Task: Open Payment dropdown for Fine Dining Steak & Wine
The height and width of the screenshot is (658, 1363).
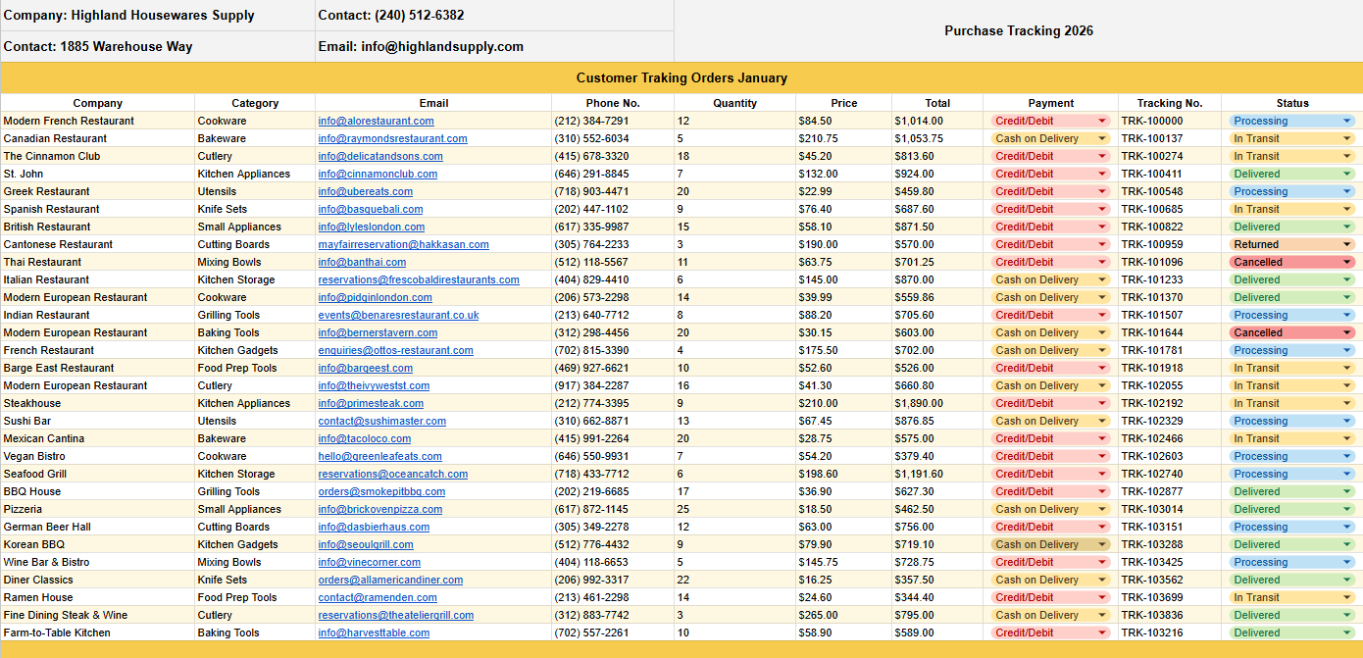Action: click(1050, 615)
